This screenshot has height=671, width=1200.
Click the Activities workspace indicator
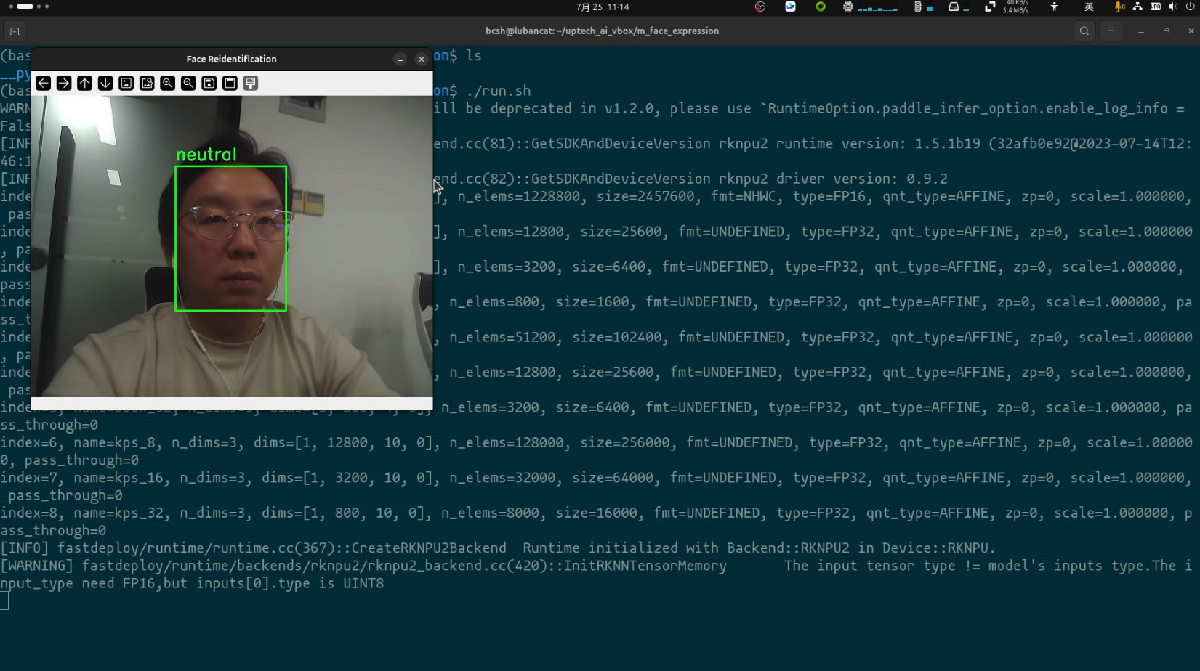click(29, 7)
